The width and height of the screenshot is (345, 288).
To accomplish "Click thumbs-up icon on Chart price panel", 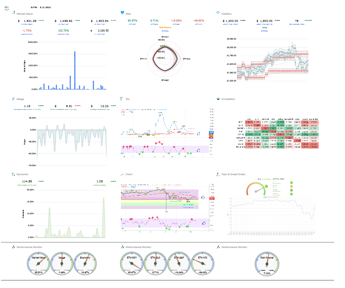I will click(203, 197).
